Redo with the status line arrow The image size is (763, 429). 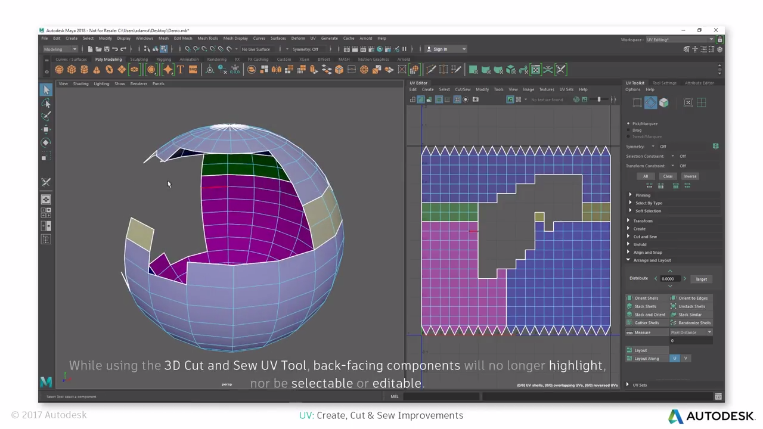tap(123, 49)
